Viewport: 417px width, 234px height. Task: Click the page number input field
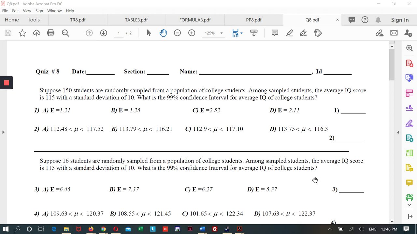pos(119,33)
